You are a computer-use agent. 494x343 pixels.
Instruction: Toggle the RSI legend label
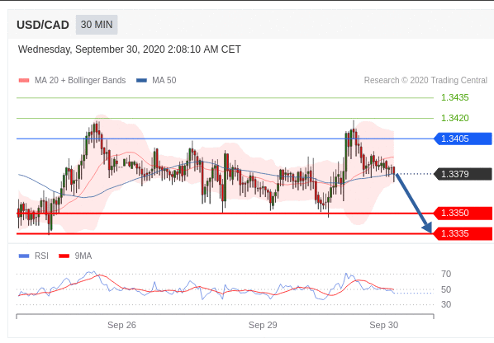41,256
